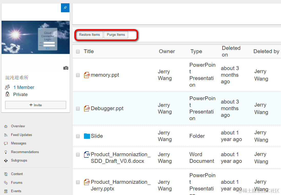Click the Deleted on column header
Image resolution: width=281 pixels, height=195 pixels.
pyautogui.click(x=231, y=51)
